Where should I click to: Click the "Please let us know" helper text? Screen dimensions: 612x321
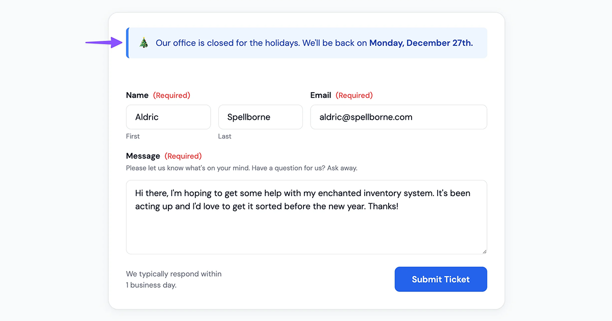click(x=241, y=168)
